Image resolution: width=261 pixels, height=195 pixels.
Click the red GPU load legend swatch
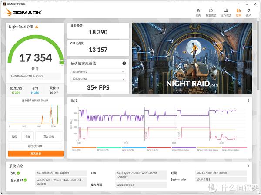pyautogui.click(x=159, y=148)
